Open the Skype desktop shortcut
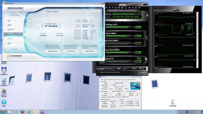 coord(4,103)
